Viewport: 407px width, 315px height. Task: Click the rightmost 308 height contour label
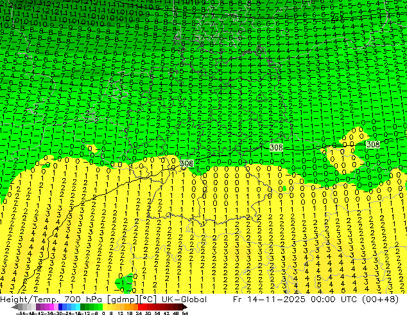(x=373, y=145)
